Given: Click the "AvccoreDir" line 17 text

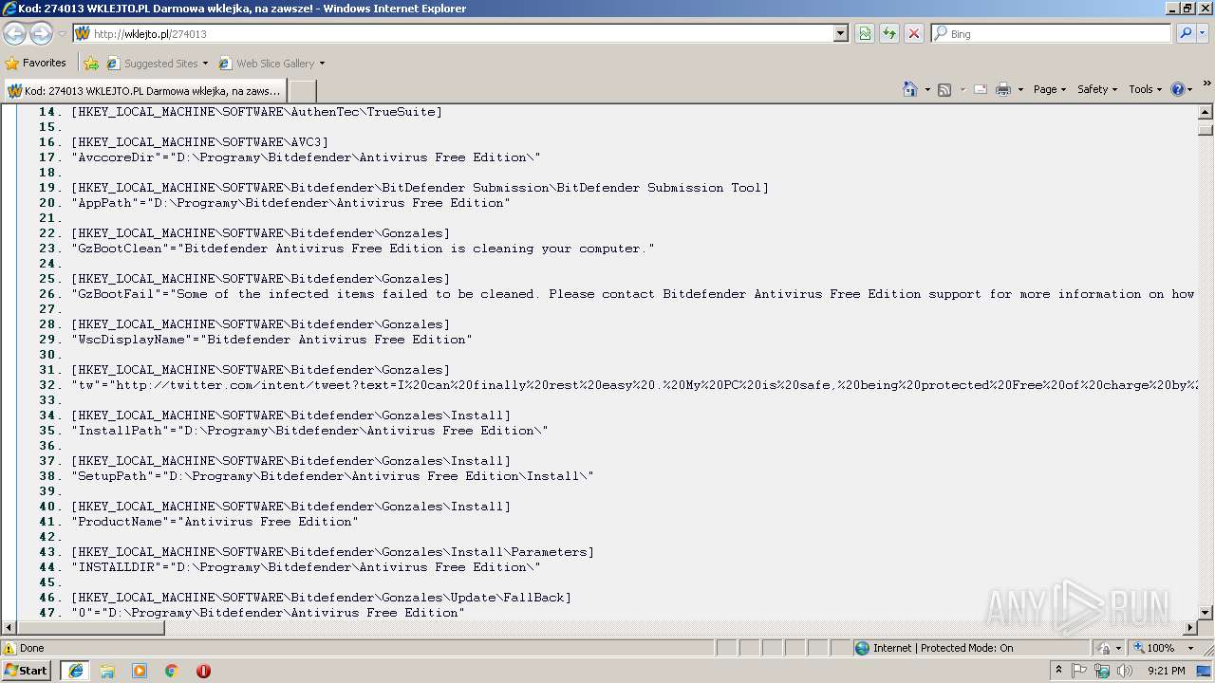Looking at the screenshot, I should coord(306,157).
